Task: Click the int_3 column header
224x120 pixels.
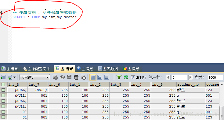Action: click(119, 84)
